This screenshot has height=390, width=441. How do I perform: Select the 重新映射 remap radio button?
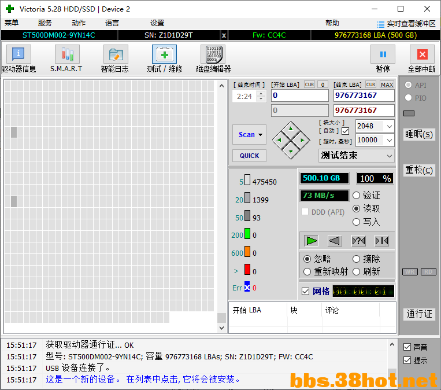click(x=307, y=272)
